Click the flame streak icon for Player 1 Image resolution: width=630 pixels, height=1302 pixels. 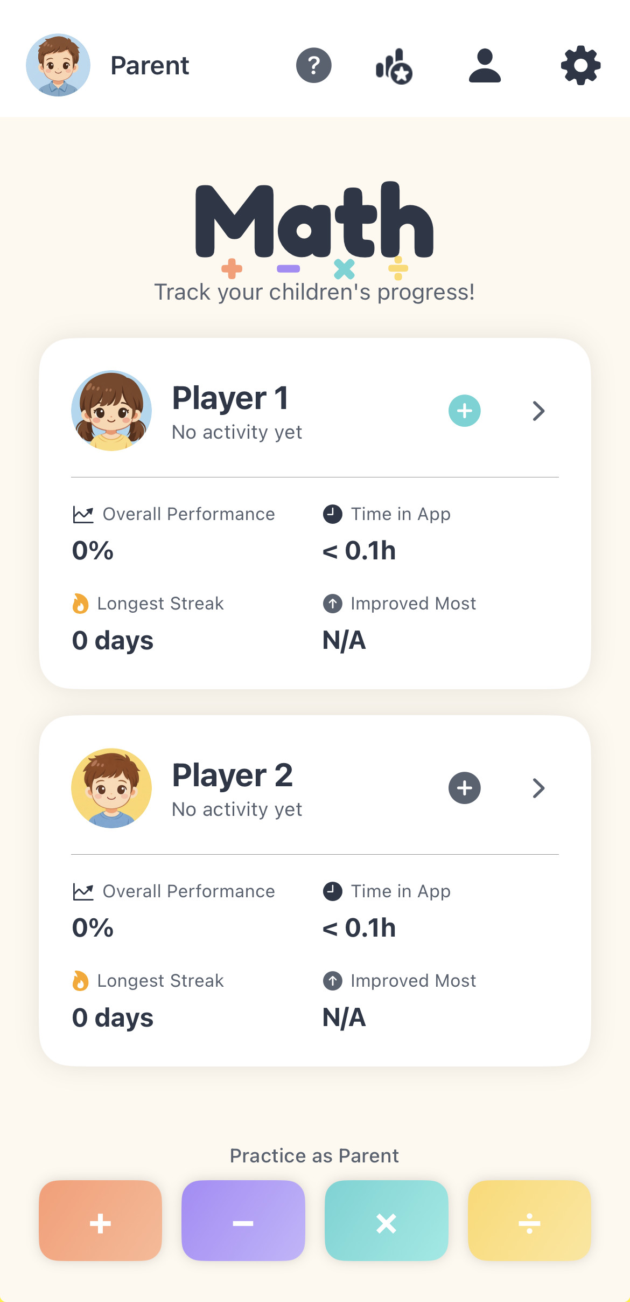81,604
